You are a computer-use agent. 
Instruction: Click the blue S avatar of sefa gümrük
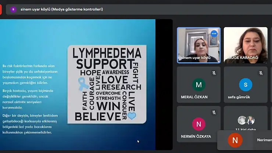[246, 85]
